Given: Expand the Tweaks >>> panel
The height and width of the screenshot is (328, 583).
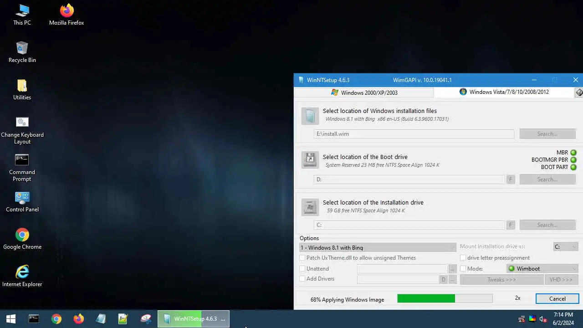Looking at the screenshot, I should [501, 279].
